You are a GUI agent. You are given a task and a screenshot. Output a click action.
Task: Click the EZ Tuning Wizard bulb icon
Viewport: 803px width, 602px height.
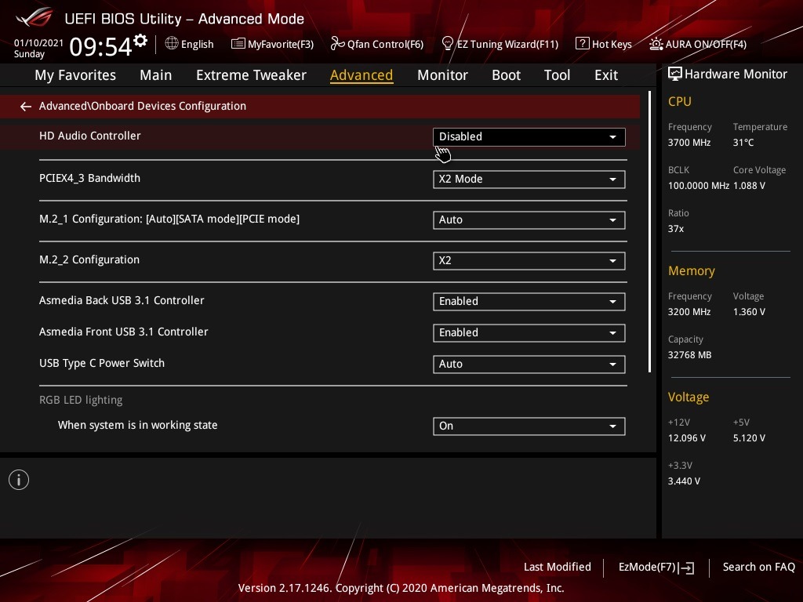tap(448, 44)
